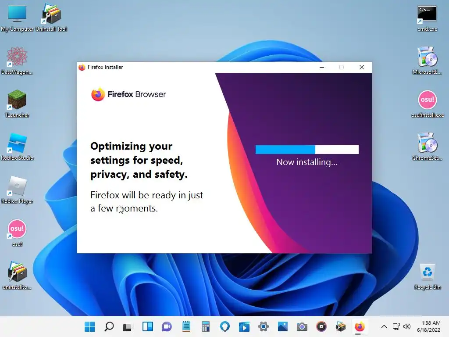Click "Firefox will be ready" text
This screenshot has width=449, height=337.
tap(146, 201)
